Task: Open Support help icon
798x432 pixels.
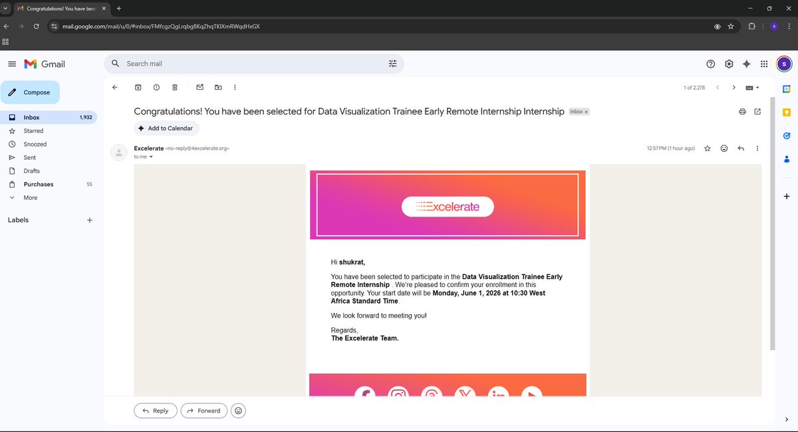Action: (711, 64)
